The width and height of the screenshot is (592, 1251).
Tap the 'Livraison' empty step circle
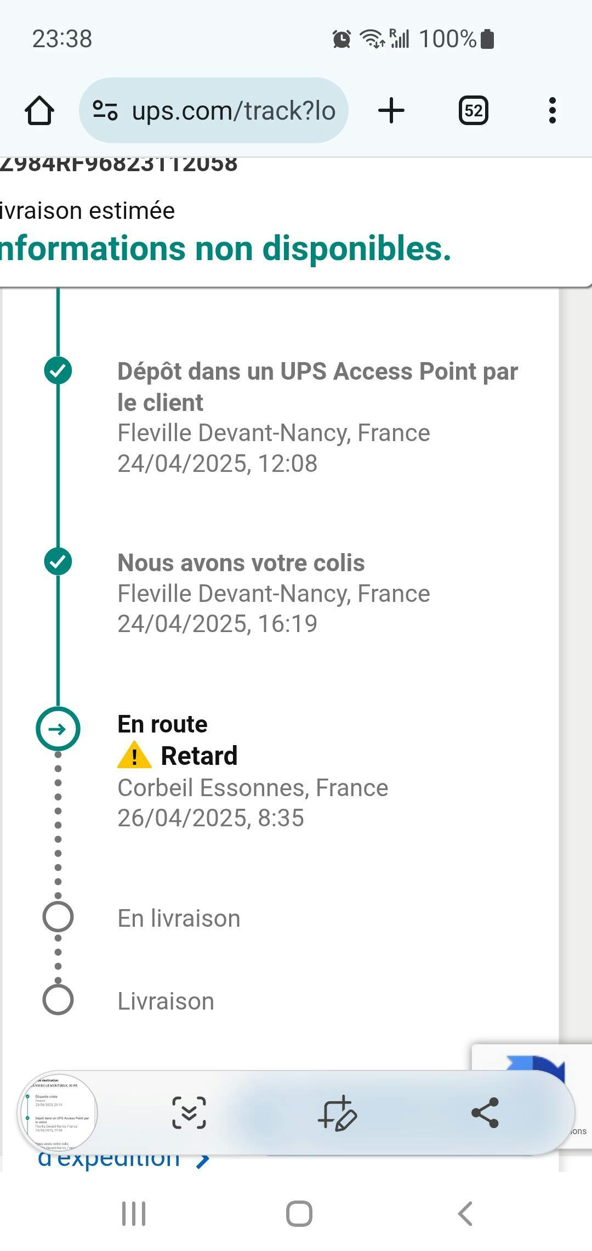point(58,999)
